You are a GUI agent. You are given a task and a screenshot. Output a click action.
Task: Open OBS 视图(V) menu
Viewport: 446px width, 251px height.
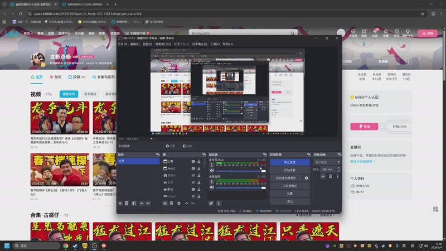(147, 44)
